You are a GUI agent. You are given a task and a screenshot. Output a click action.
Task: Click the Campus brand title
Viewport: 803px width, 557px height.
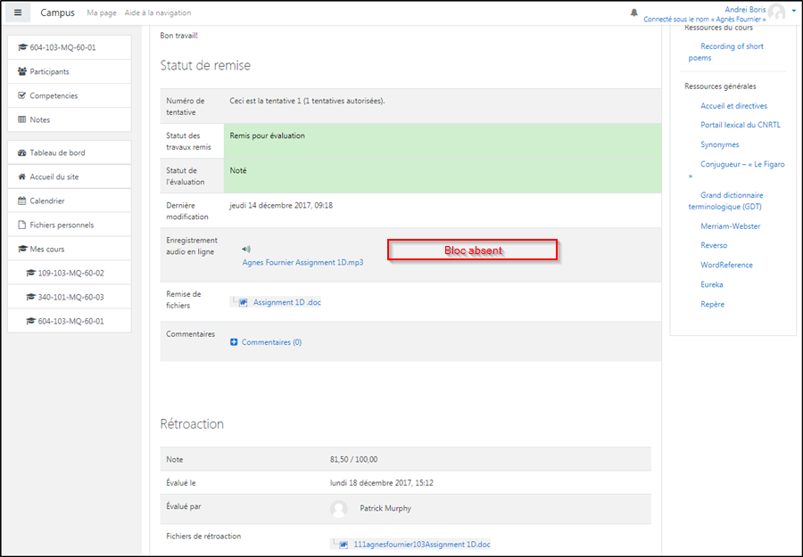tap(57, 13)
